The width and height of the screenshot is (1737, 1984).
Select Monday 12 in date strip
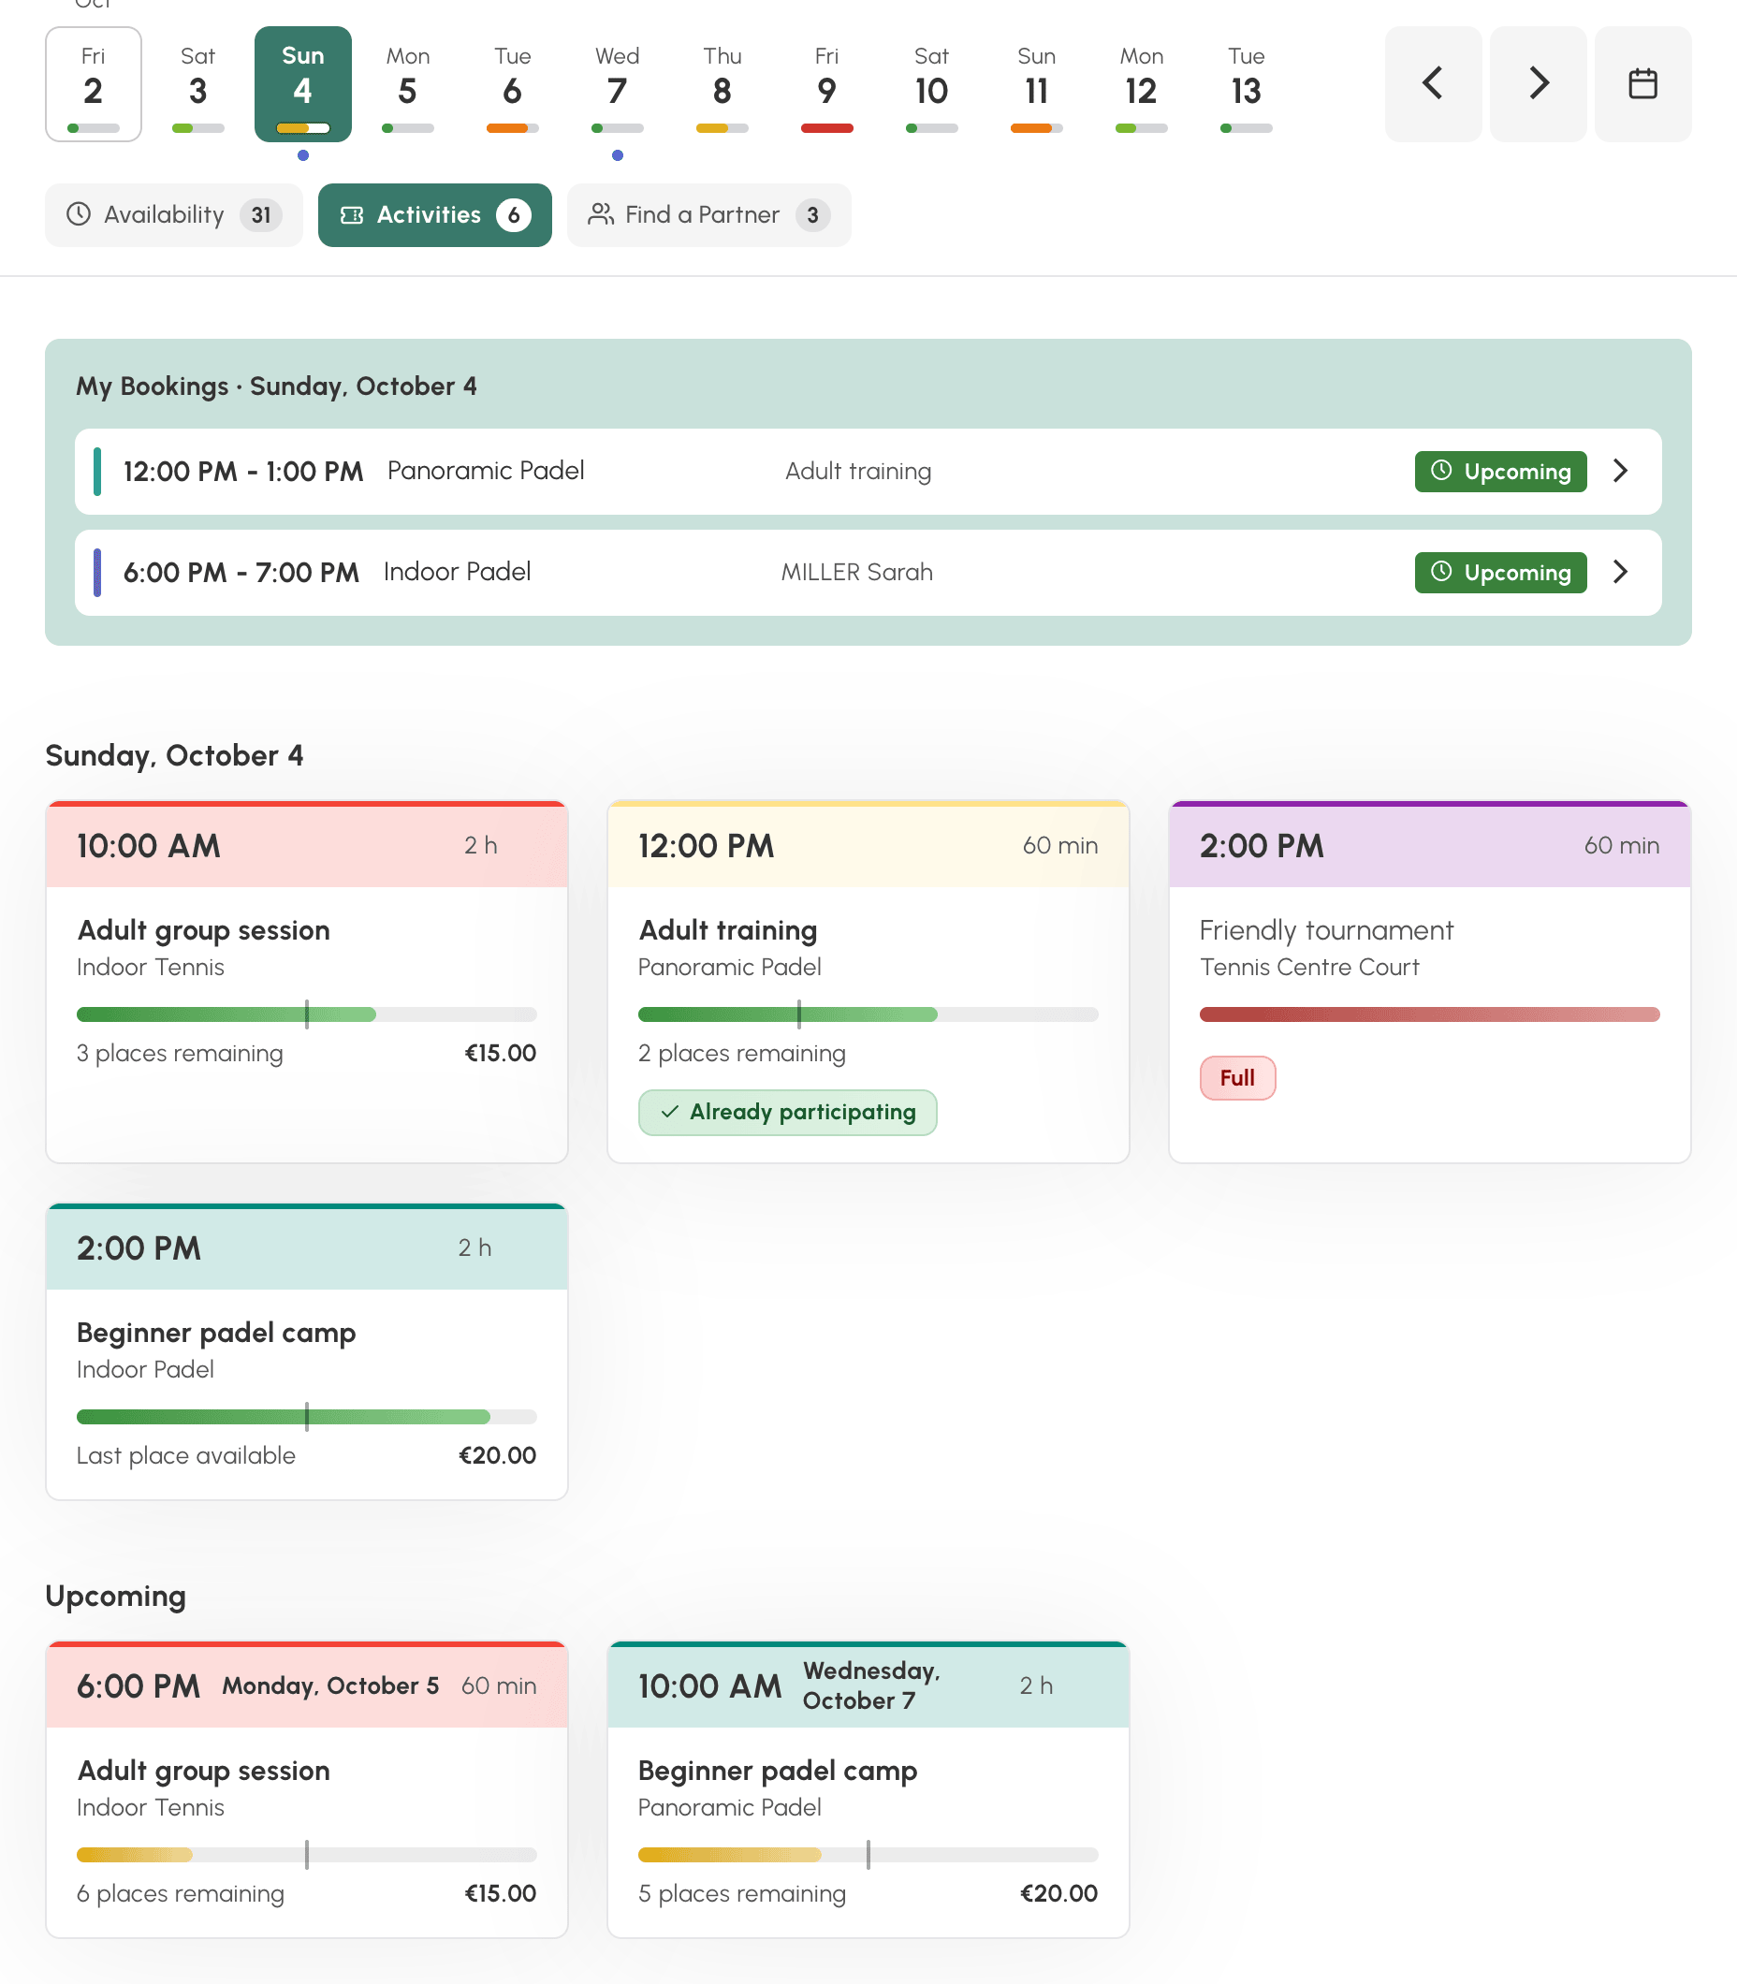(1141, 84)
